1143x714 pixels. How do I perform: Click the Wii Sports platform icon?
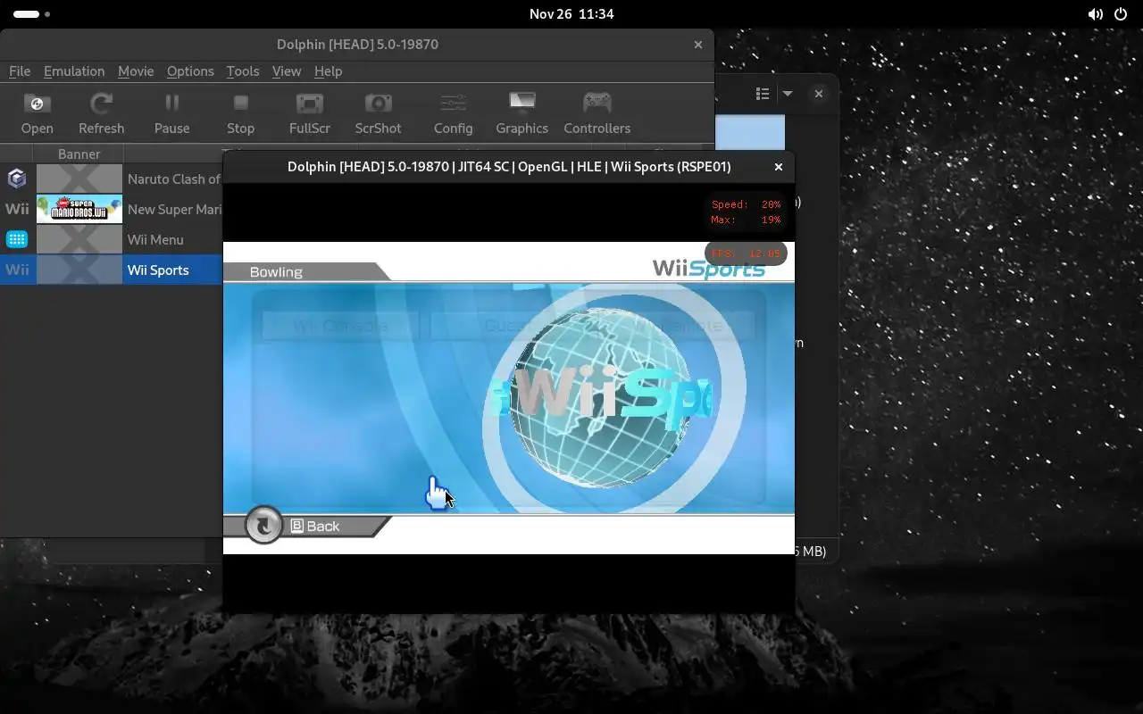pos(17,270)
